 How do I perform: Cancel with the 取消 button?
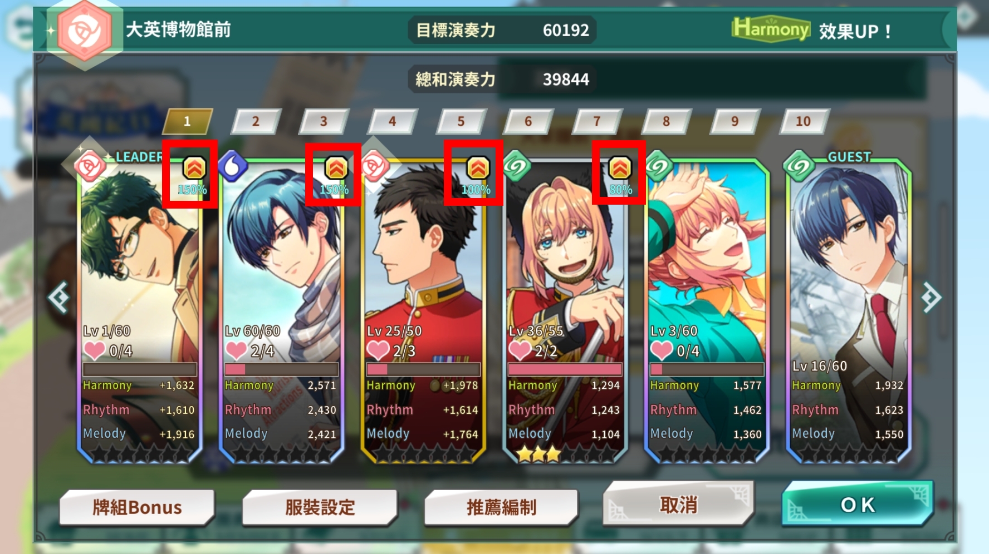pyautogui.click(x=678, y=504)
